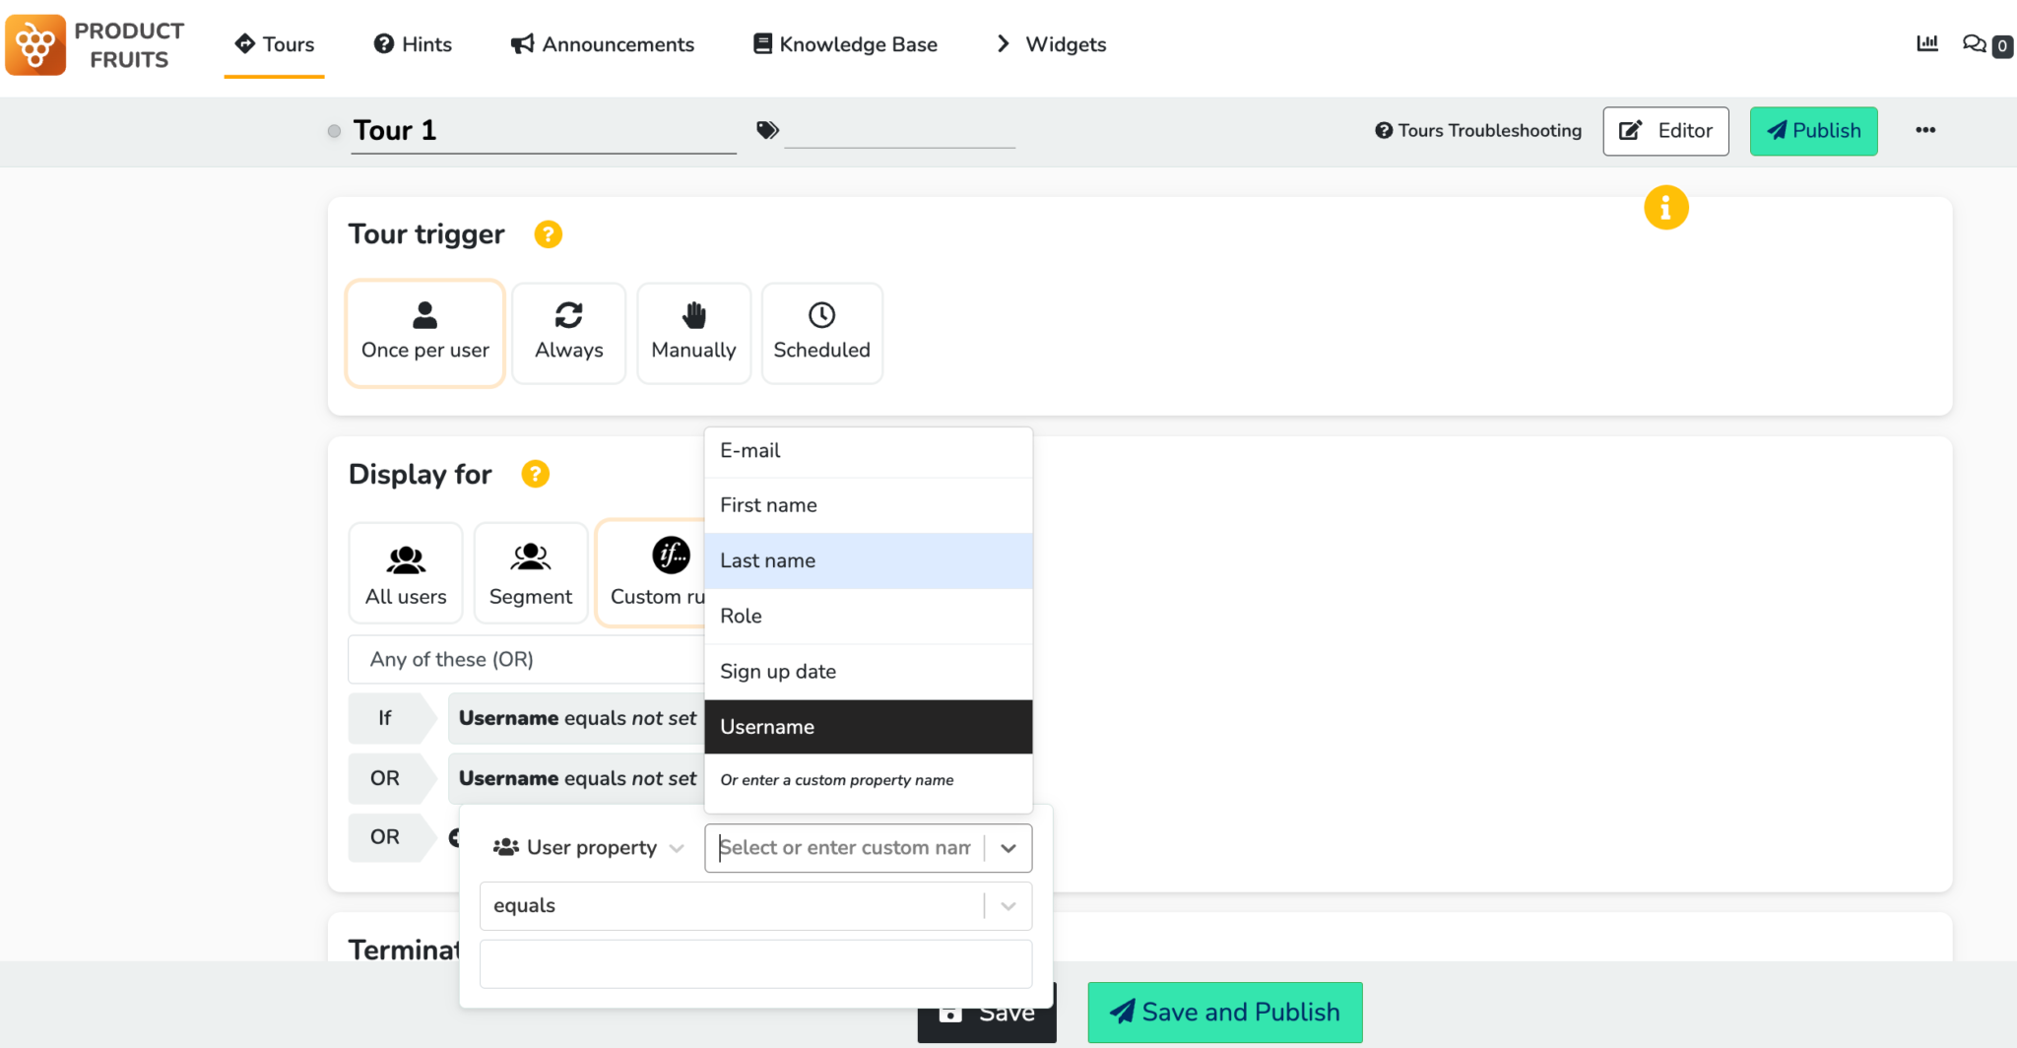Viewport: 2017px width, 1048px height.
Task: Open the three-dots more options menu
Action: tap(1925, 130)
